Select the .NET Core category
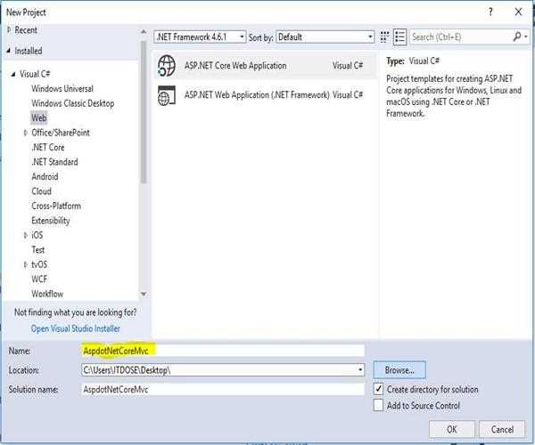The image size is (535, 445). pyautogui.click(x=48, y=147)
